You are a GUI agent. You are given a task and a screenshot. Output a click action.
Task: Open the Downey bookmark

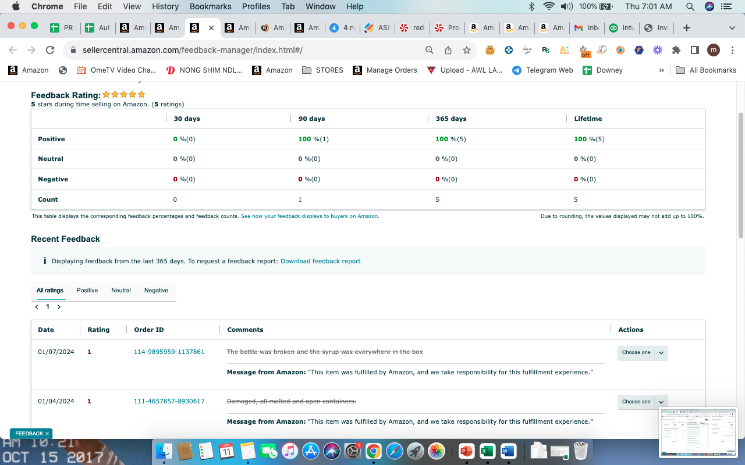(x=603, y=70)
